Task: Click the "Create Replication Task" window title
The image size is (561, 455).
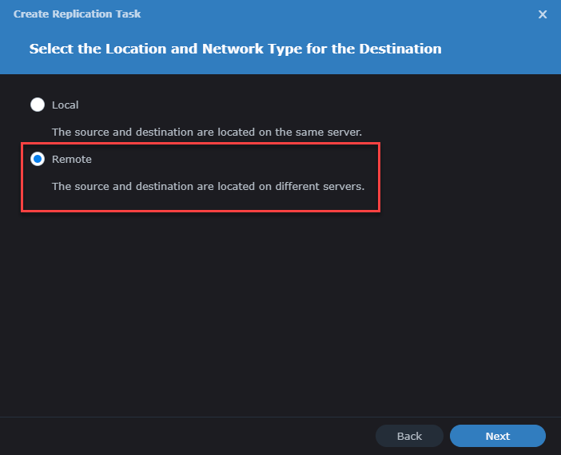Action: pyautogui.click(x=78, y=14)
